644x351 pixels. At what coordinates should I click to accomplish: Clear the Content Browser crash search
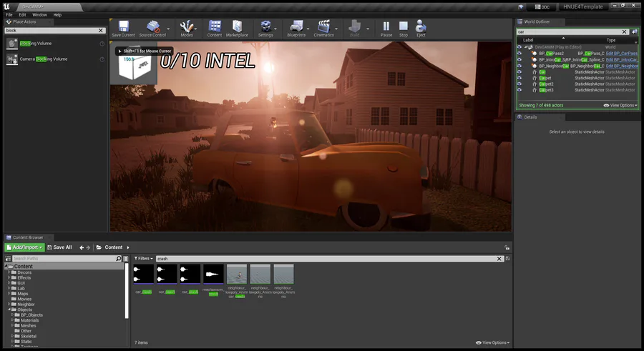coord(499,259)
